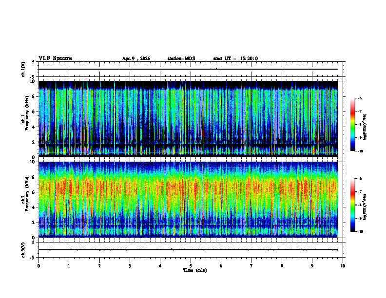Click time axis tick label "7"
386x298 pixels.
pyautogui.click(x=251, y=266)
